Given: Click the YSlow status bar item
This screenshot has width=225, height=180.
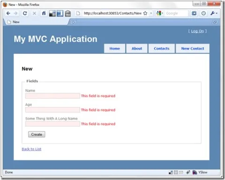Looking at the screenshot, I should coord(203,172).
